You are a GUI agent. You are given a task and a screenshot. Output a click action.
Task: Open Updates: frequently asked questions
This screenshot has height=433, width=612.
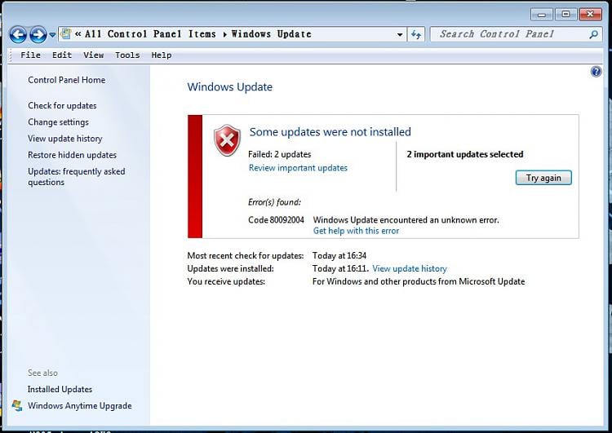pos(77,177)
